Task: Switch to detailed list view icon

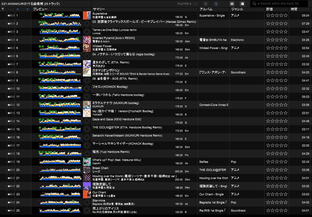Action: 216,4
